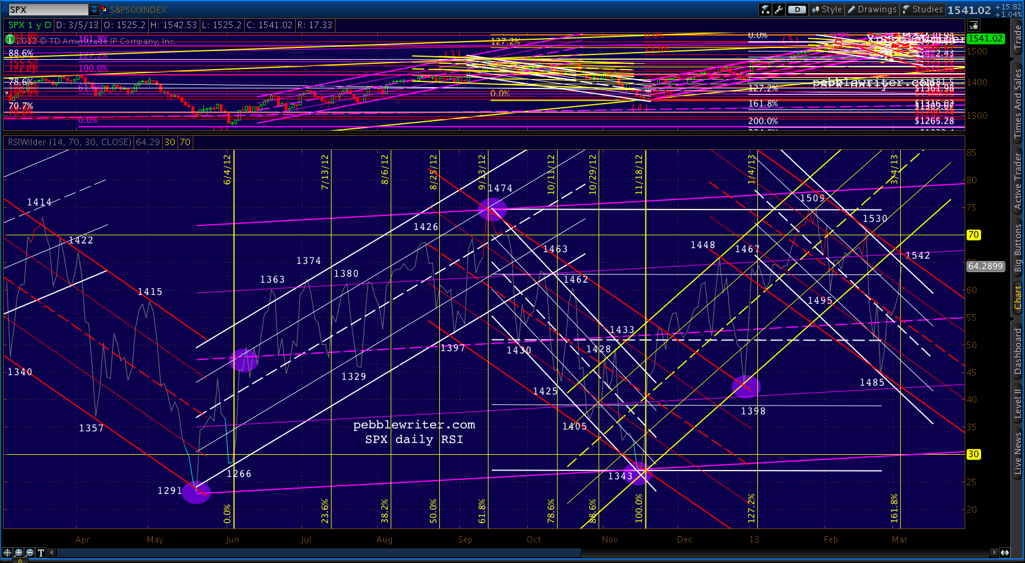Click the green info icon on chart

[x=9, y=40]
